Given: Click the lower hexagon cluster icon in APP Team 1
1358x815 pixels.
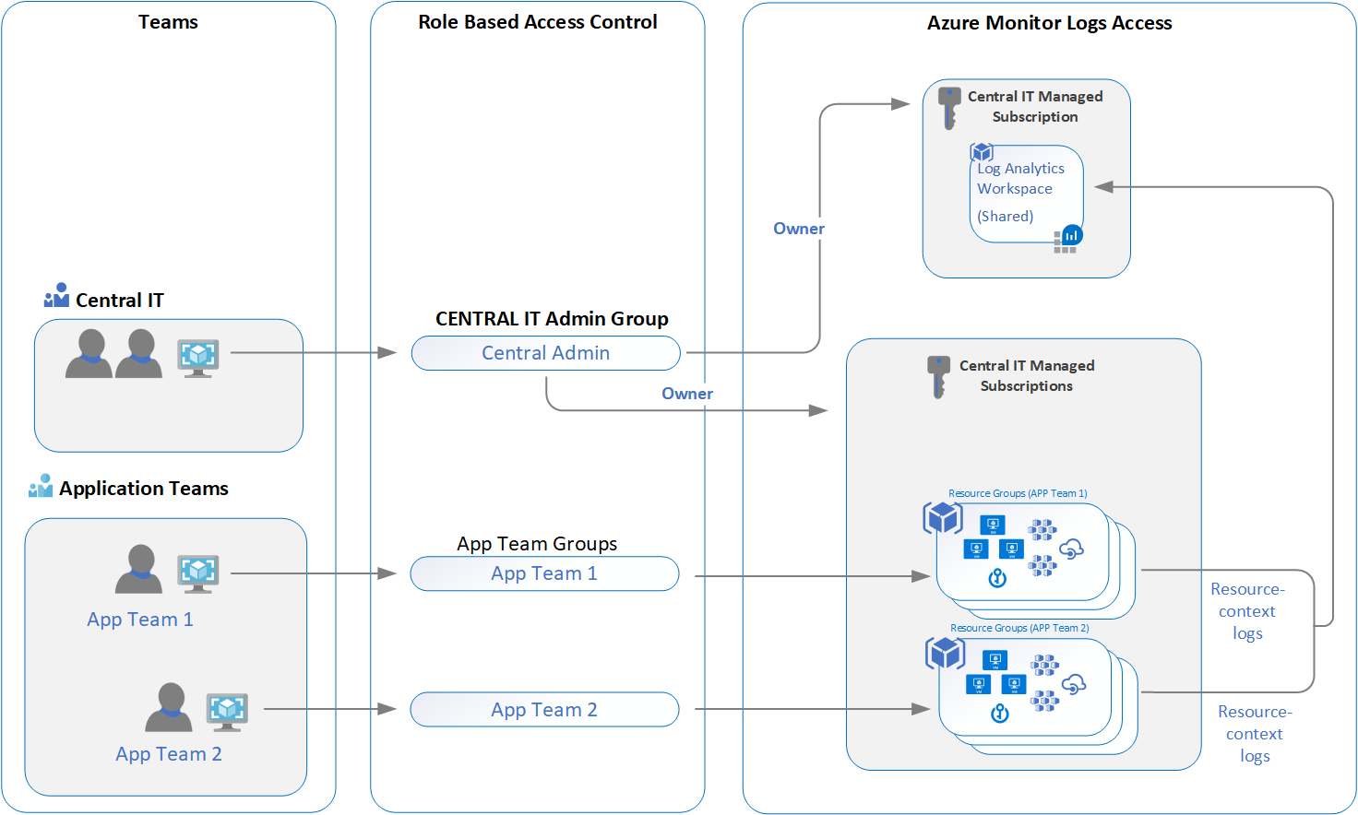Looking at the screenshot, I should 1042,565.
